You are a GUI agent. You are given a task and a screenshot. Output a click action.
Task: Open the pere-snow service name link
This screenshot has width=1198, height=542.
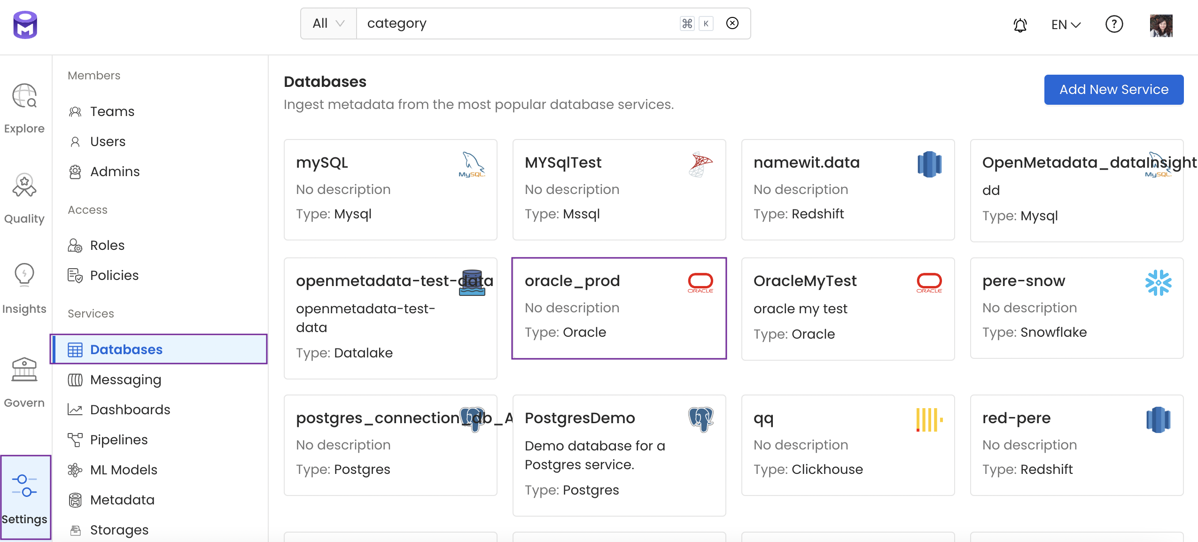[1024, 281]
